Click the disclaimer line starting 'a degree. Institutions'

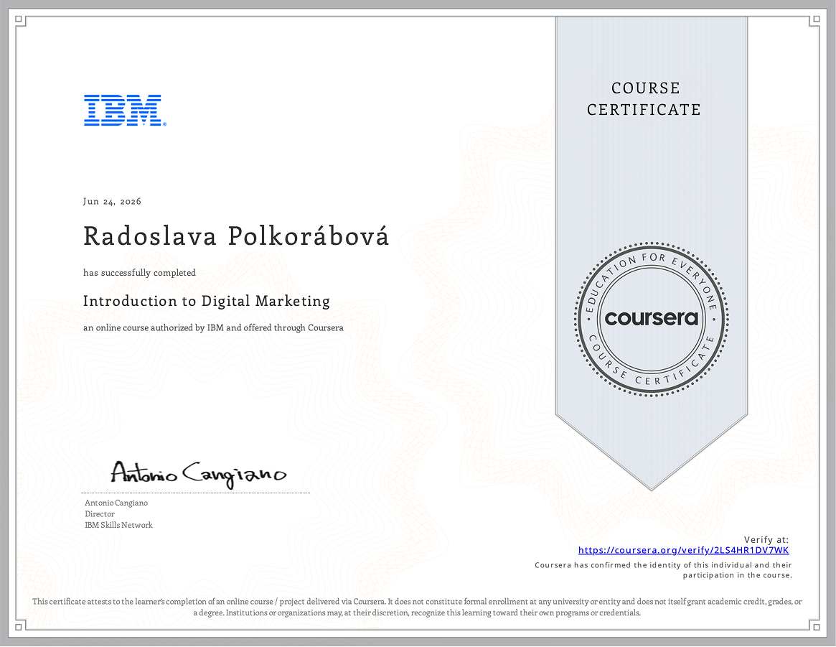tap(417, 613)
